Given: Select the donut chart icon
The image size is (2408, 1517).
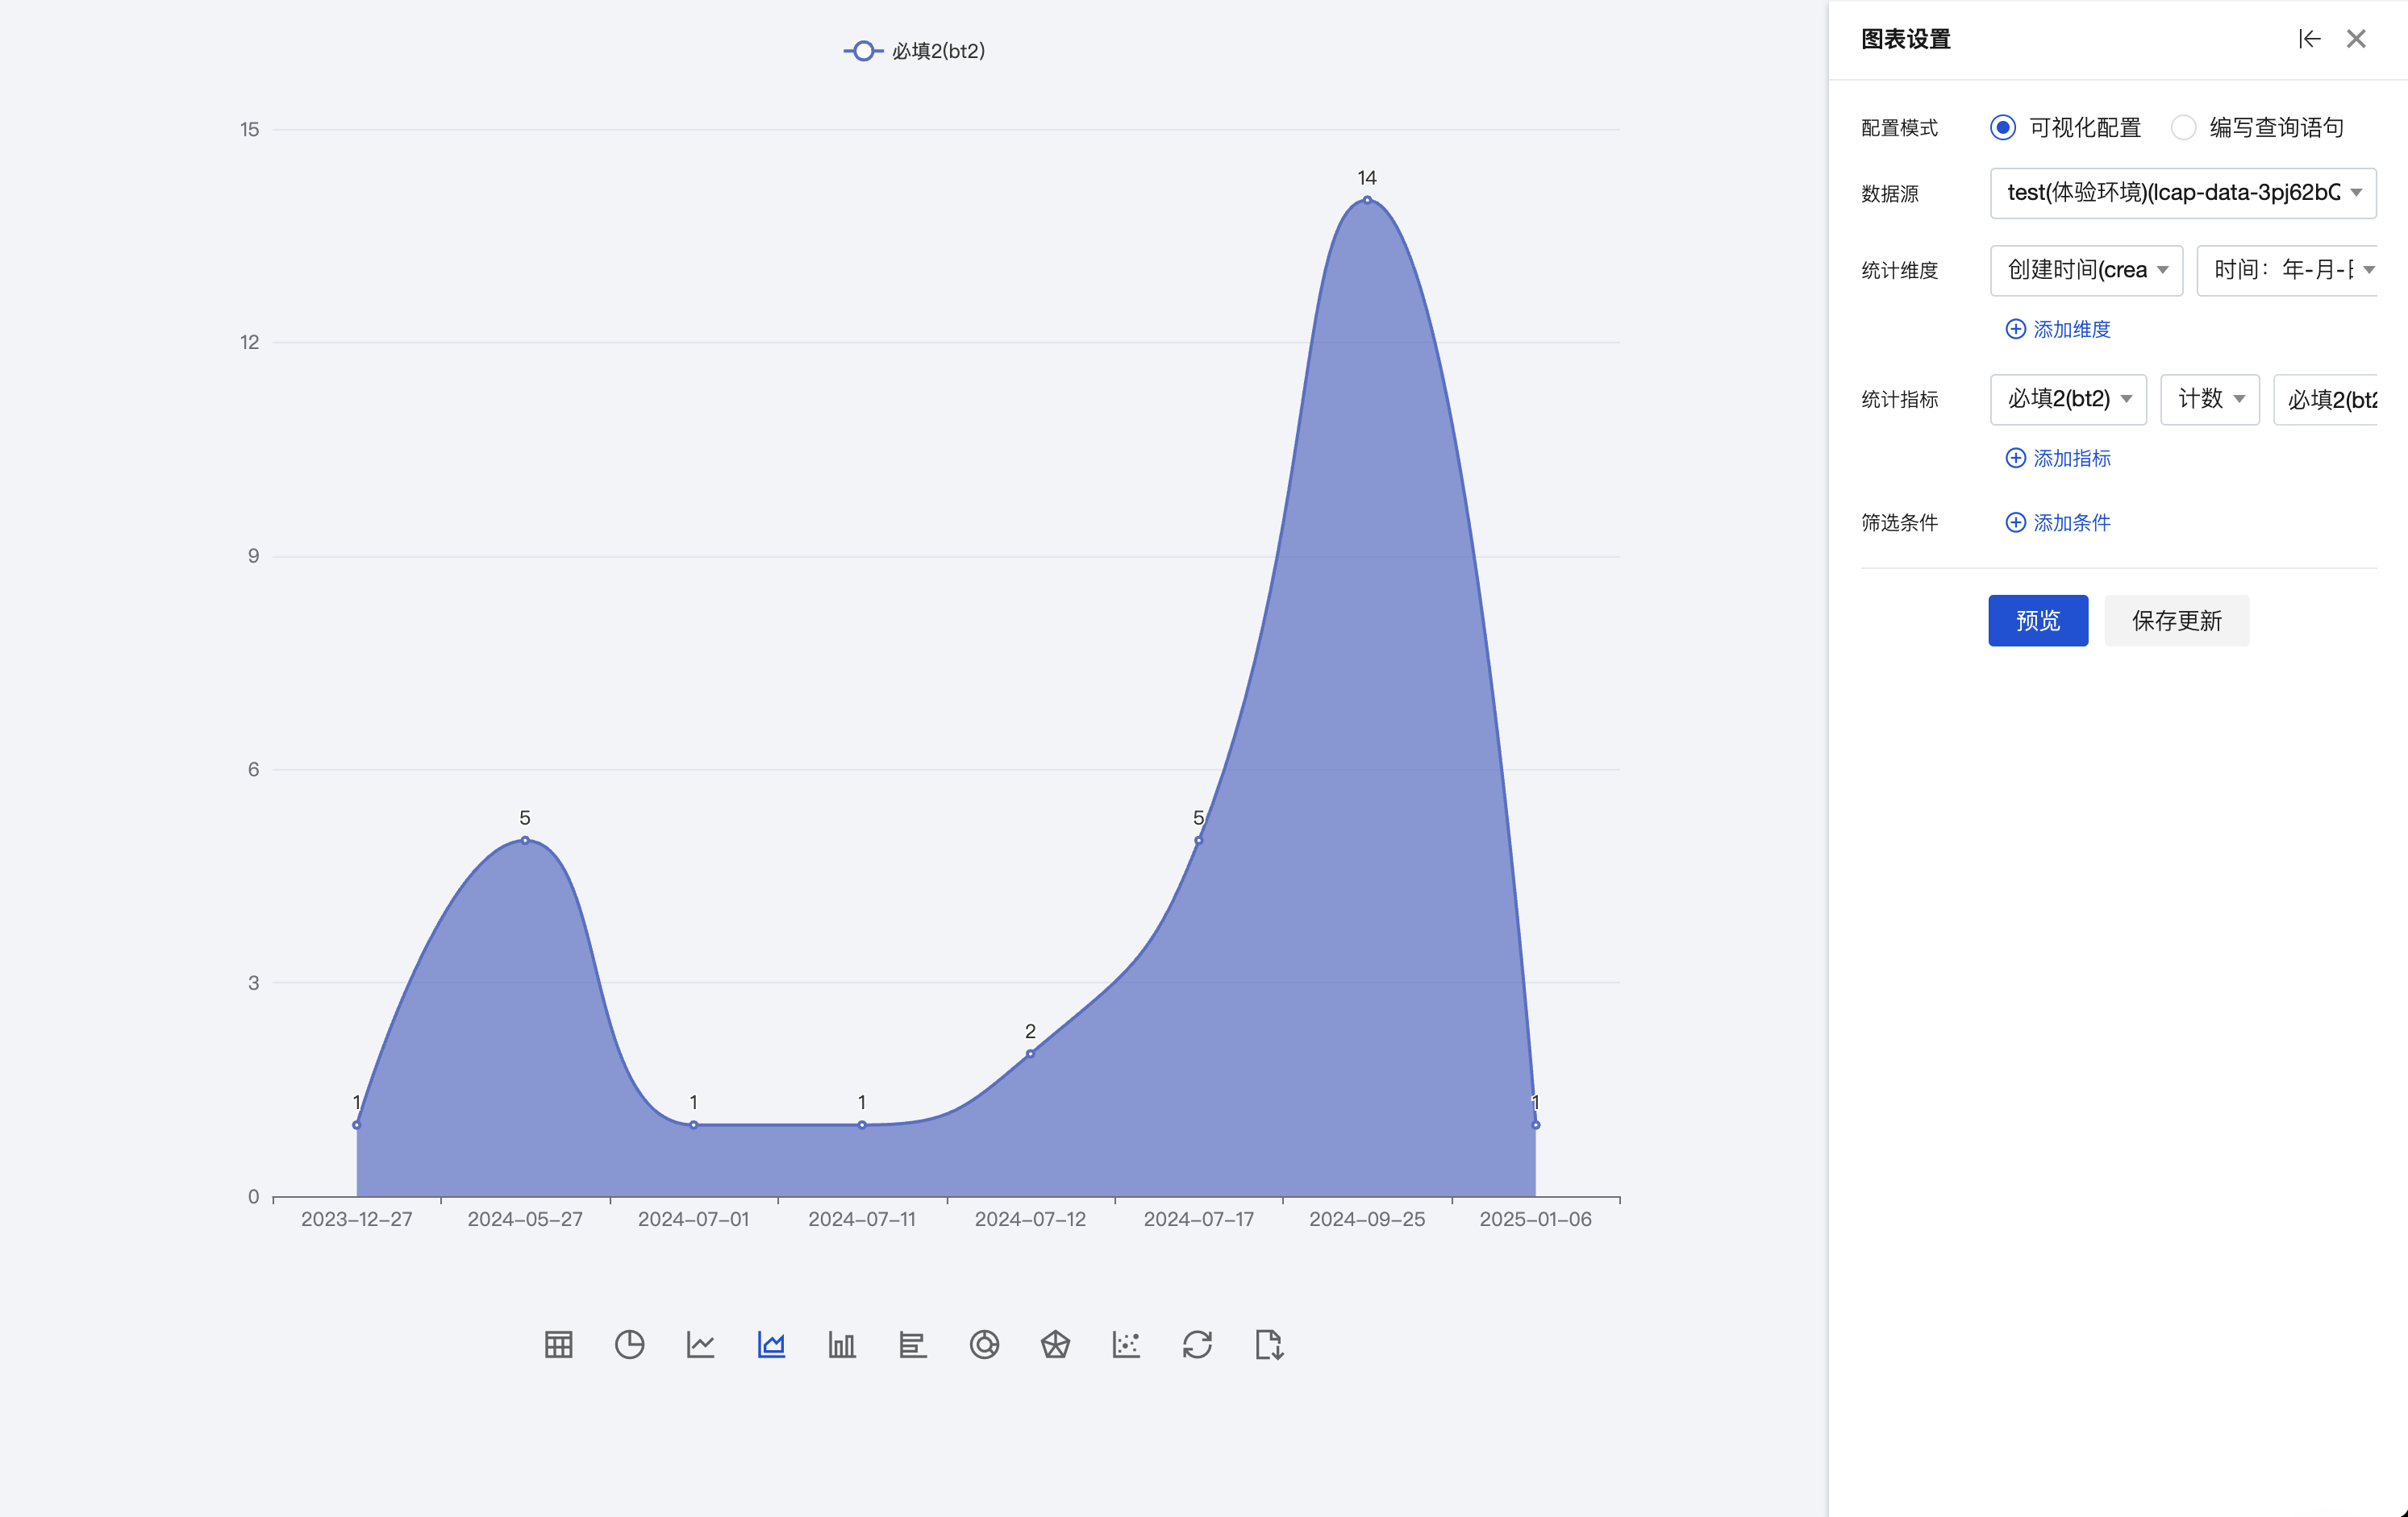Looking at the screenshot, I should 984,1345.
